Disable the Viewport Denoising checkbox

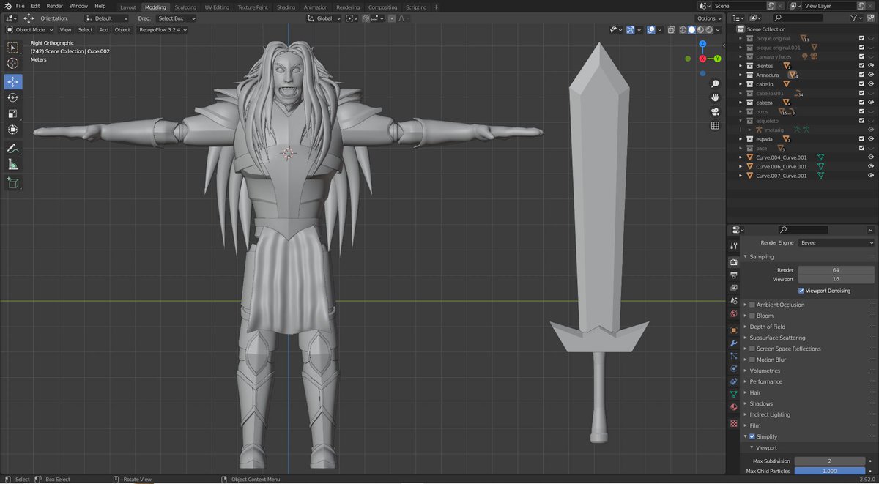(801, 291)
